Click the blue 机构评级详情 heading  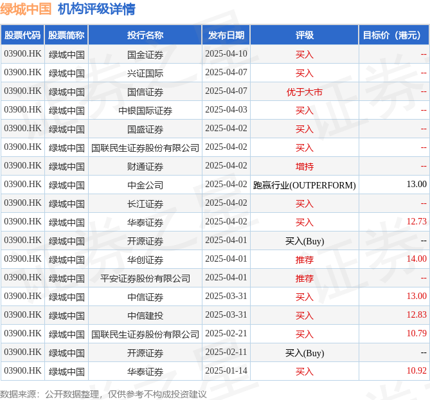(96, 9)
